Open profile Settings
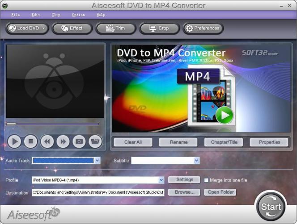The height and width of the screenshot is (224, 297). pyautogui.click(x=184, y=180)
